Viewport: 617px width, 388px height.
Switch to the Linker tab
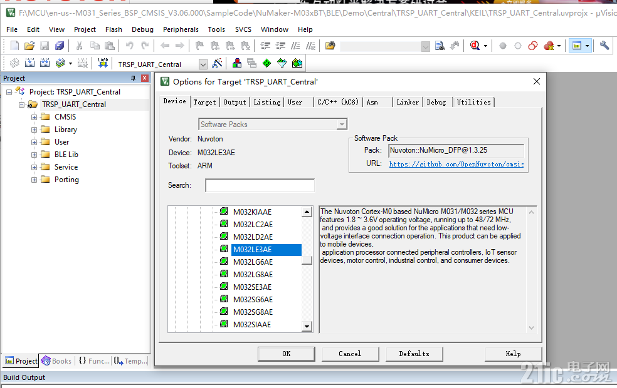pos(408,102)
